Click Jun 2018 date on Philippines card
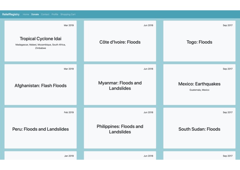240x170 pixels. (x=148, y=113)
